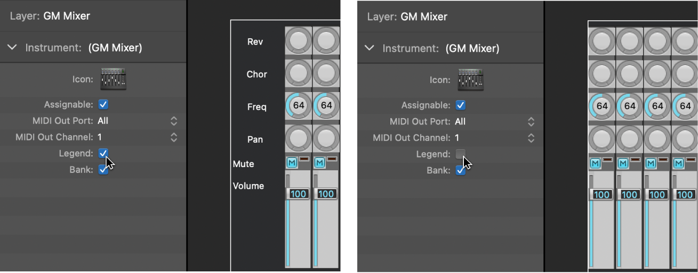Click first channel's volume fader 100 in legend mixer

click(298, 194)
